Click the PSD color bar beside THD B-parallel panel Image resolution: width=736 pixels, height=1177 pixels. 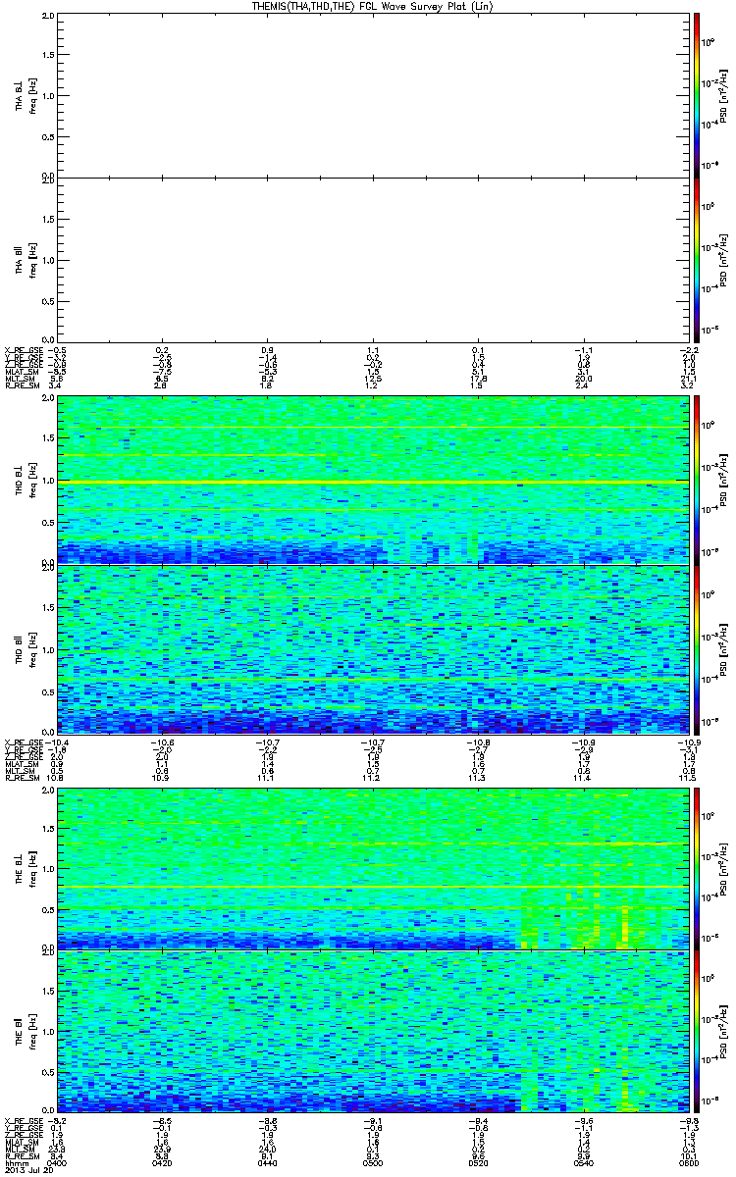click(696, 648)
